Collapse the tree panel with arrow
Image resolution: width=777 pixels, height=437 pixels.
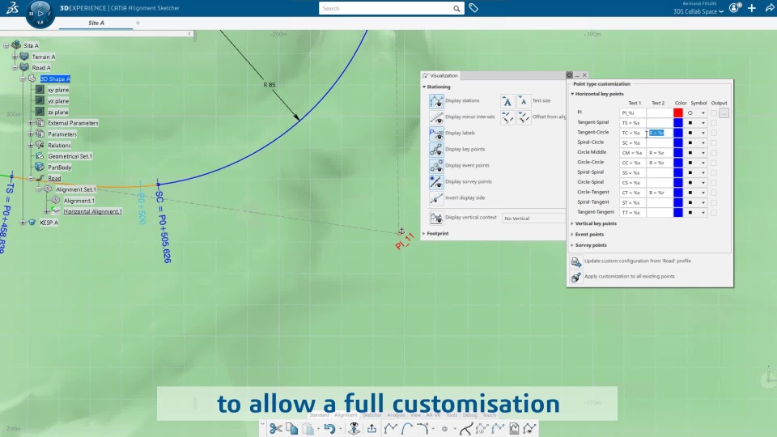[189, 34]
